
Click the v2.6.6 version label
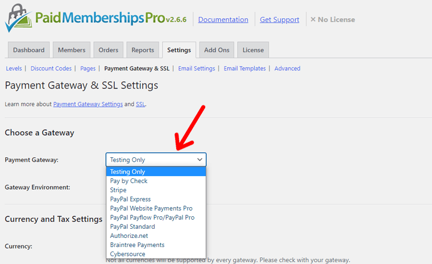click(176, 19)
